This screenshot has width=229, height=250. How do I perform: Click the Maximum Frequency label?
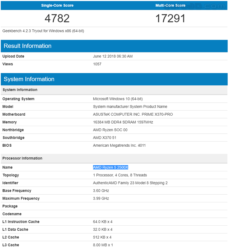(x=21, y=198)
